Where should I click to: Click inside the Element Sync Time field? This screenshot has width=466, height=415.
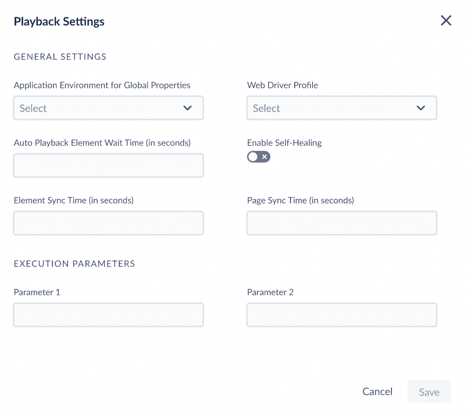tap(108, 223)
